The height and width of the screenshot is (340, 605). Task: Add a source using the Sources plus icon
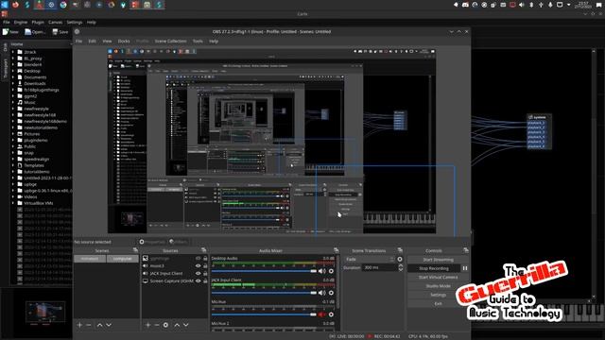click(x=147, y=325)
